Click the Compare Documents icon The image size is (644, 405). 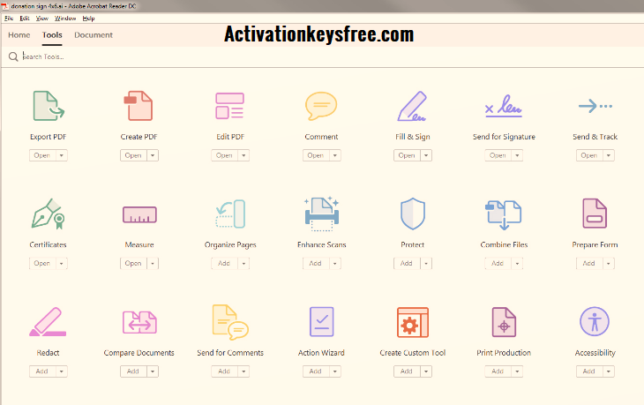pyautogui.click(x=139, y=322)
